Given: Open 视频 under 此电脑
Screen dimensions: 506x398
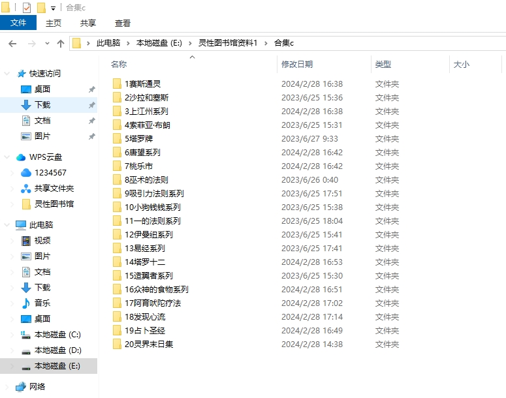Looking at the screenshot, I should 42,240.
